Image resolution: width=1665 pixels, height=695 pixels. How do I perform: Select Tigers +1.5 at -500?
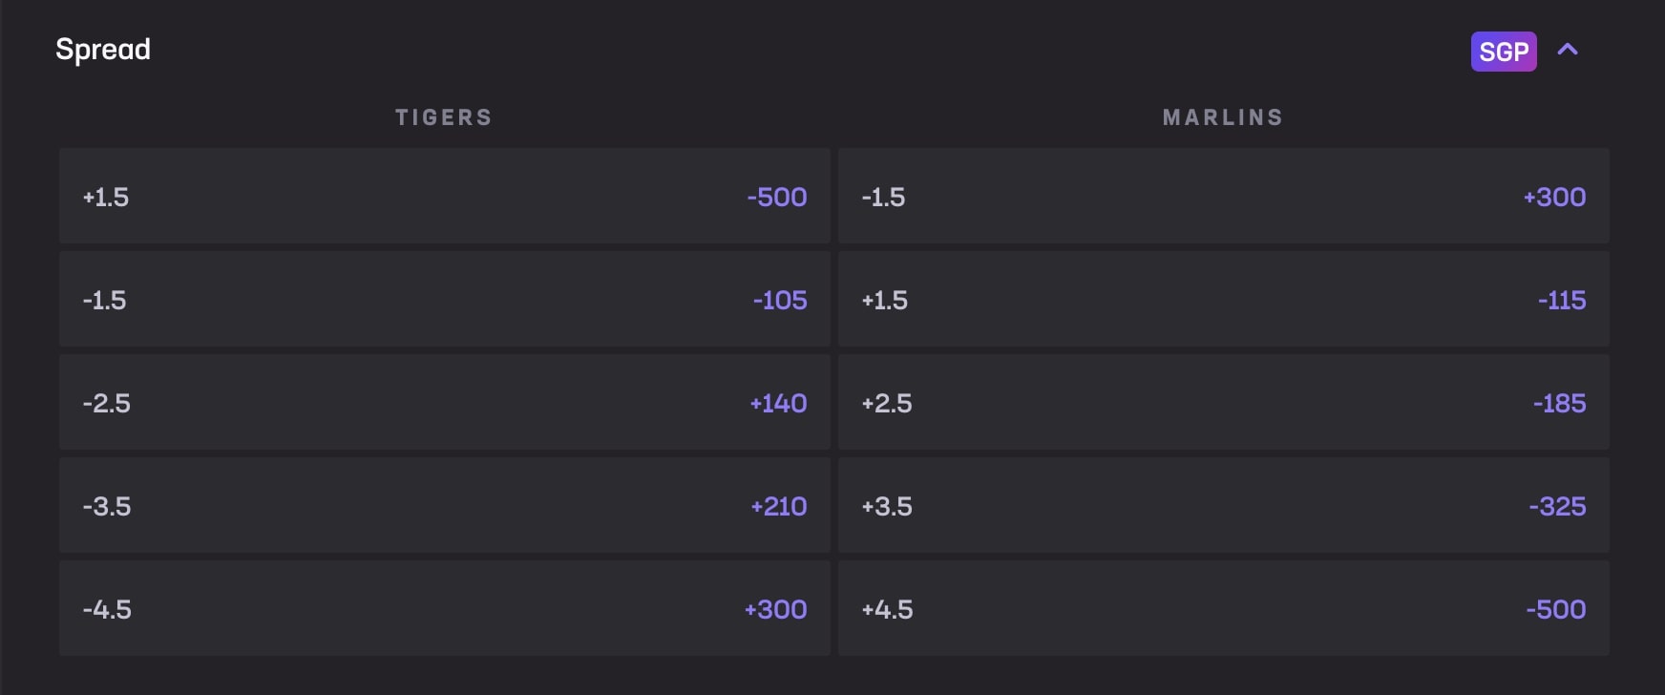pyautogui.click(x=444, y=197)
